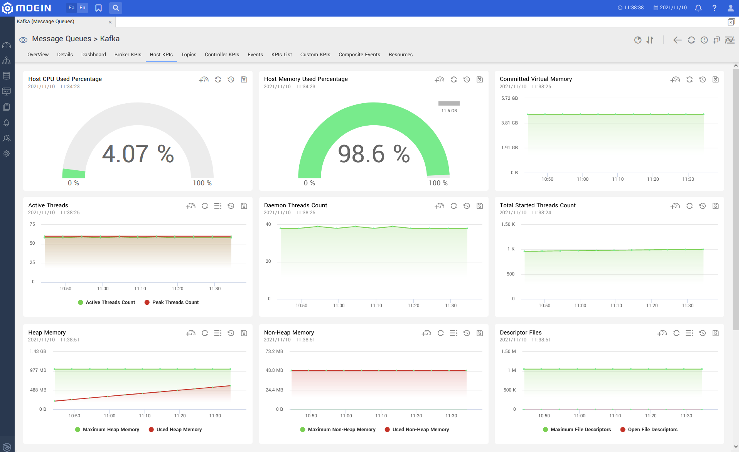This screenshot has height=452, width=740.
Task: Add gauge for Host Memory Used Percentage
Action: (440, 79)
